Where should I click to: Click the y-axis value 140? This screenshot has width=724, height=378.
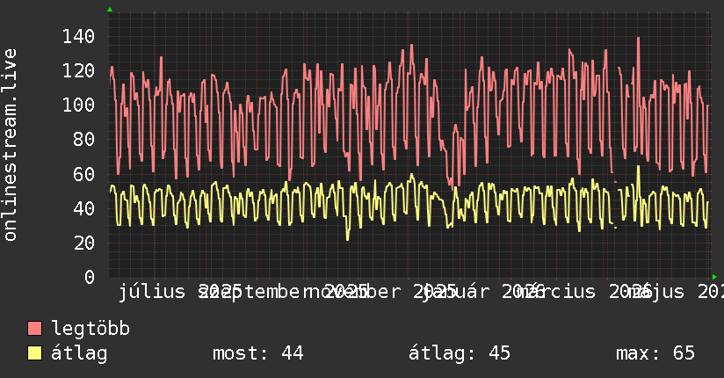point(78,36)
